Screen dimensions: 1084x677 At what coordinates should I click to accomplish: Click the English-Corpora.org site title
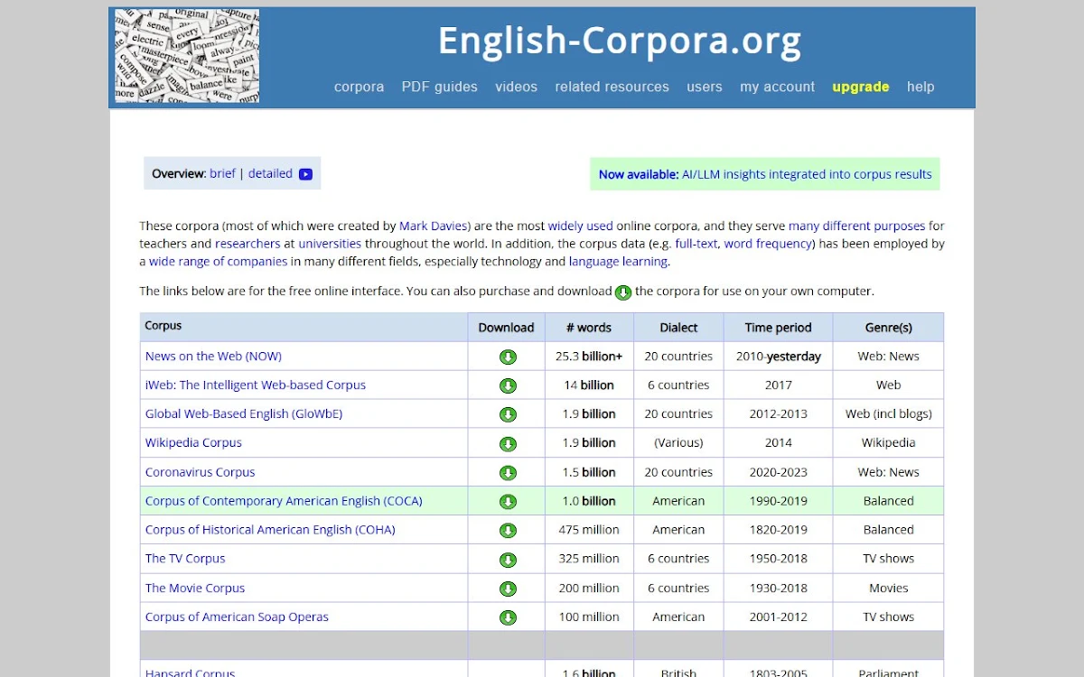(620, 42)
